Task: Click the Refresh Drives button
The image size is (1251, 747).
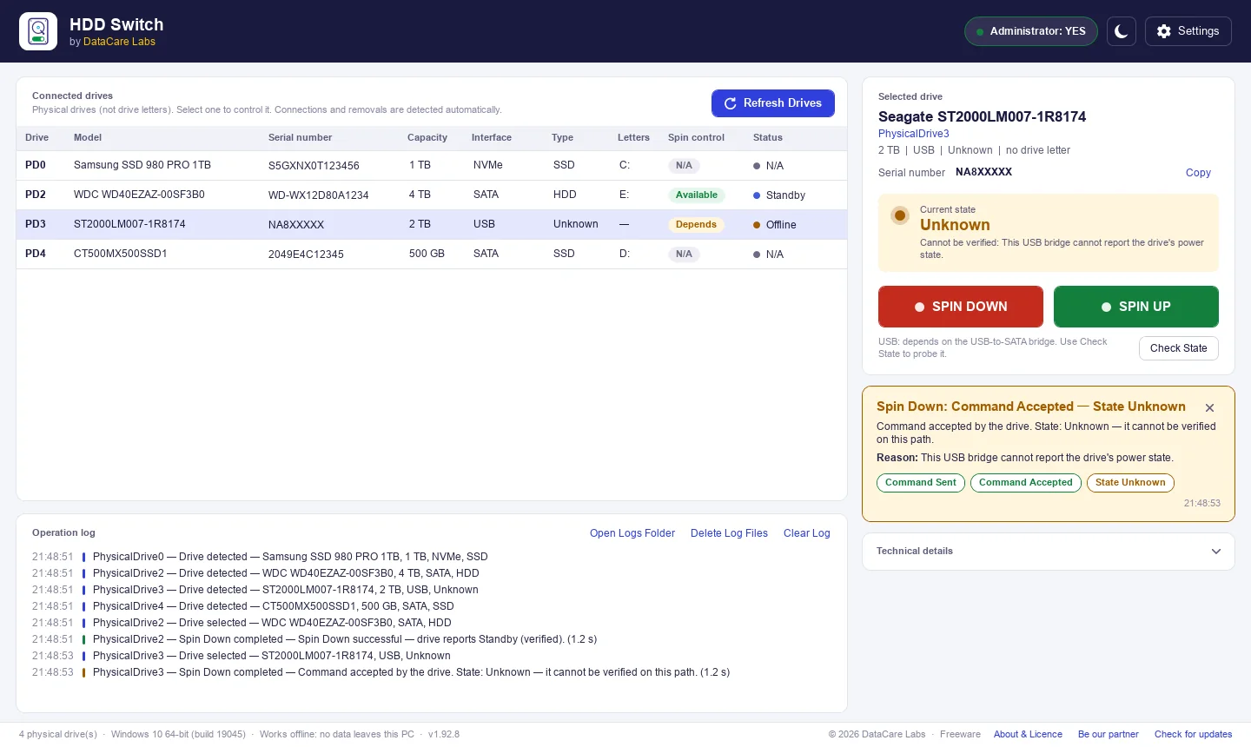Action: point(773,102)
